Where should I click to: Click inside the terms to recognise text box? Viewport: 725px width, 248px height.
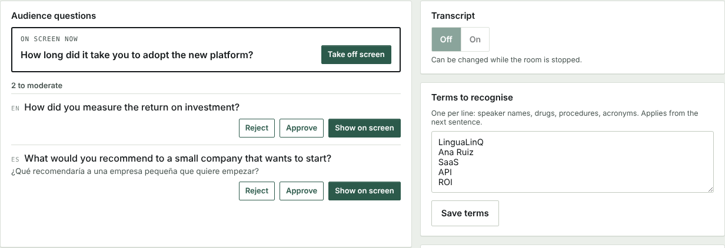tap(573, 162)
